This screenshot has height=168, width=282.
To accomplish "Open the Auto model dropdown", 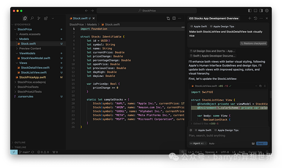I will click(212, 143).
